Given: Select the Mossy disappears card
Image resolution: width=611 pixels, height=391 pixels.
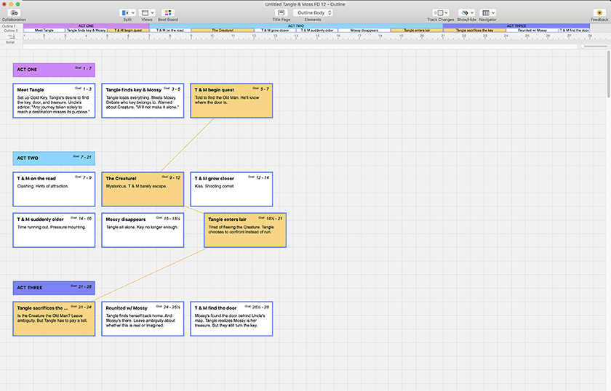Looking at the screenshot, I should (x=142, y=230).
